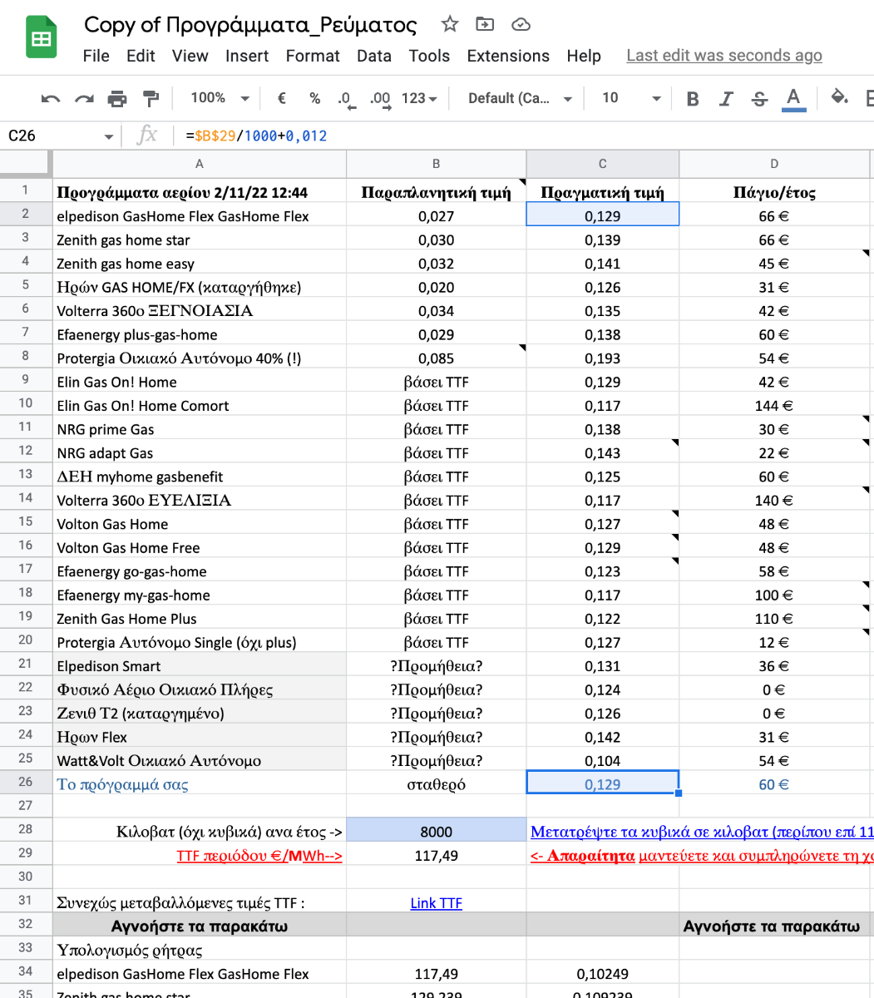The width and height of the screenshot is (874, 998).
Task: Click the select-all corner box
Action: pos(25,164)
